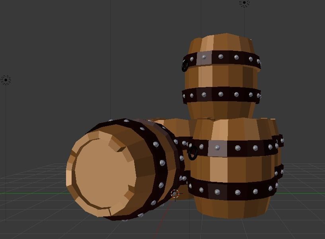Select the barrel lying on its side
The image size is (325, 239).
(x=125, y=169)
